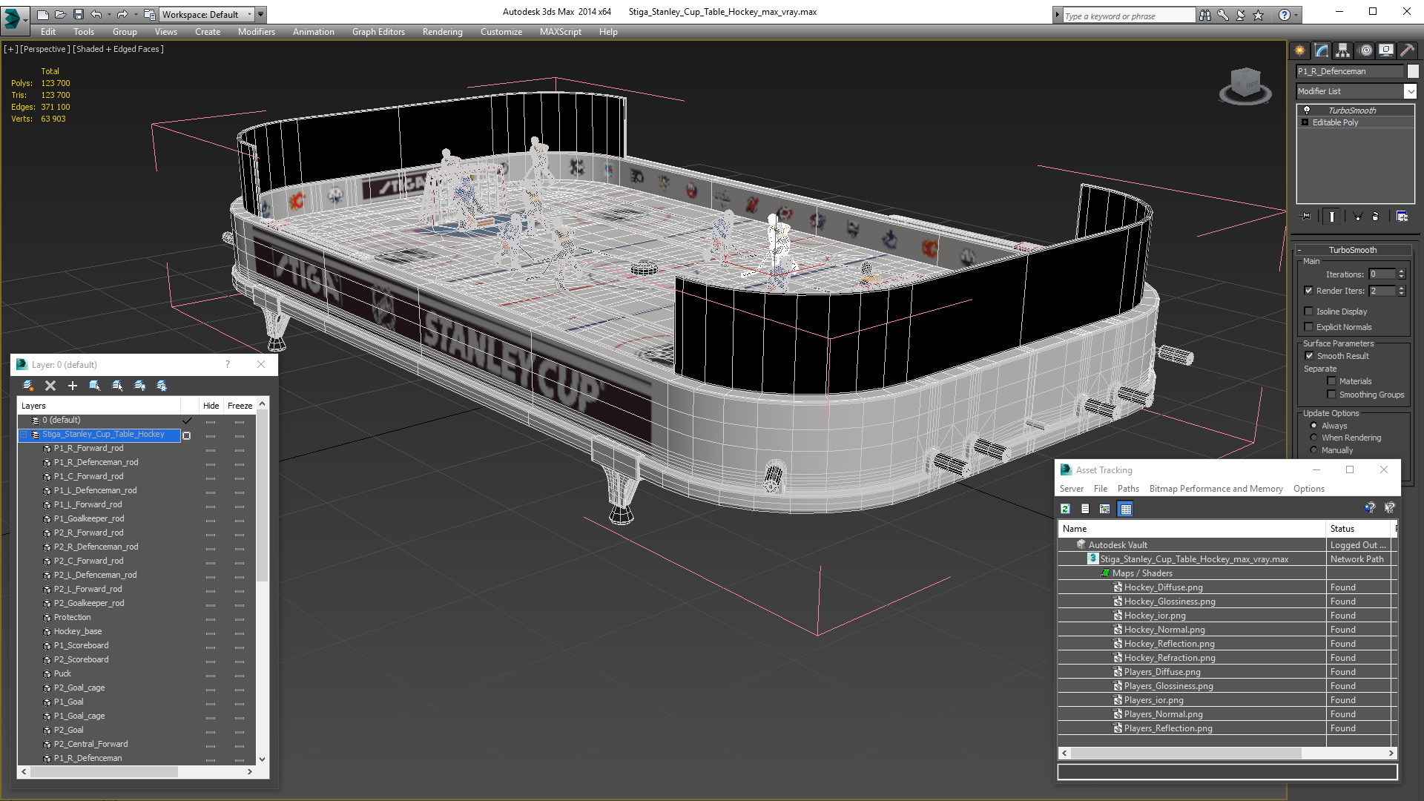
Task: Open the Modifier List dropdown
Action: pyautogui.click(x=1410, y=91)
